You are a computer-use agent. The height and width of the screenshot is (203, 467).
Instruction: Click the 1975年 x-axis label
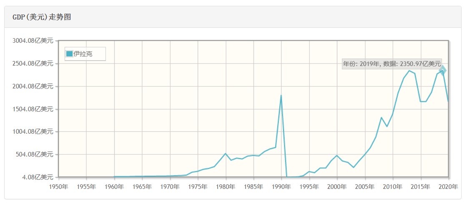coord(198,187)
